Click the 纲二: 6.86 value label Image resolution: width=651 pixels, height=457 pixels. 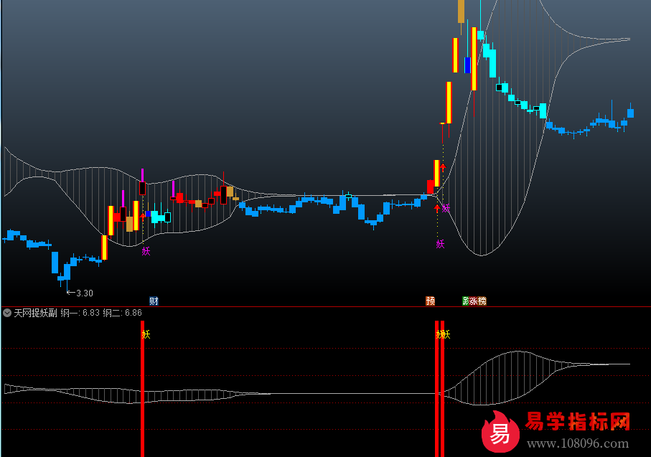tap(122, 313)
